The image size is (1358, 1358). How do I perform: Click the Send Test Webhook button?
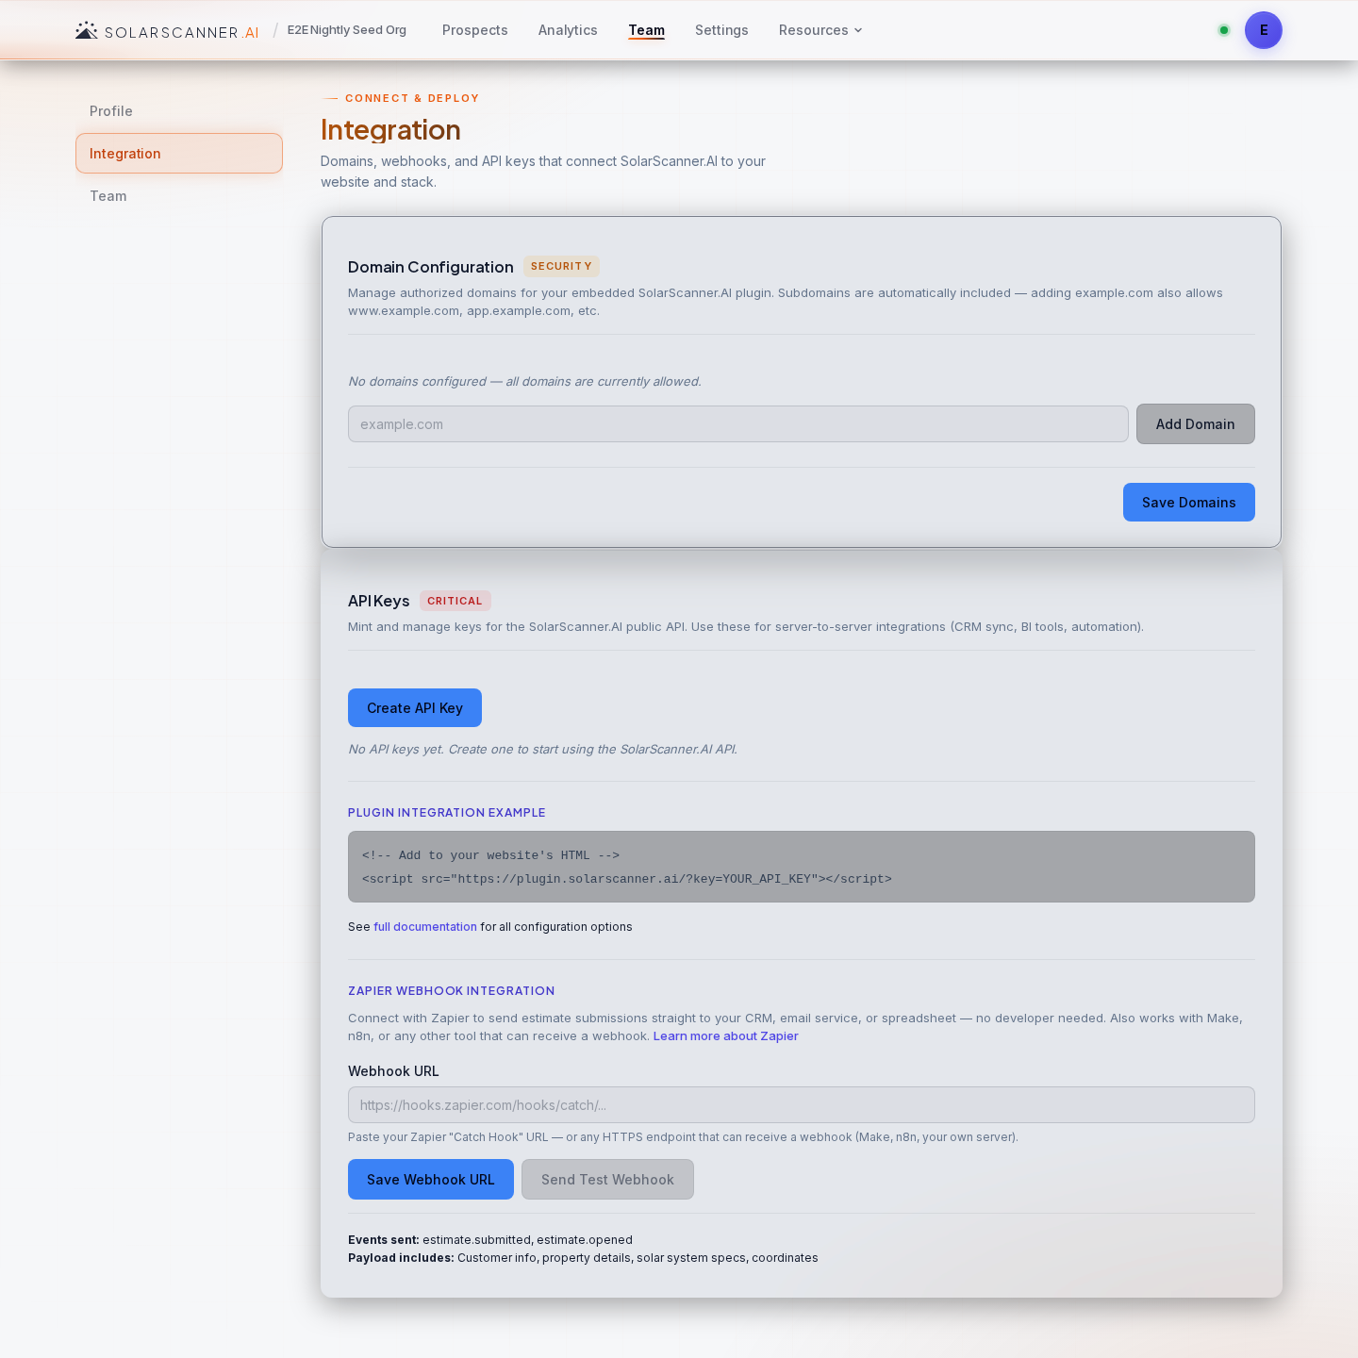[608, 1180]
